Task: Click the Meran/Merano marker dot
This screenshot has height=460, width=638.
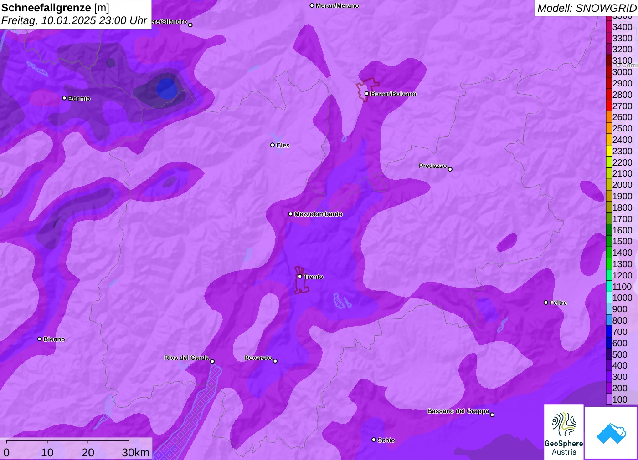Action: [312, 5]
